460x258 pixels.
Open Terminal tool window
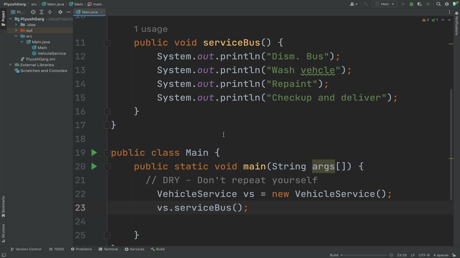point(108,249)
